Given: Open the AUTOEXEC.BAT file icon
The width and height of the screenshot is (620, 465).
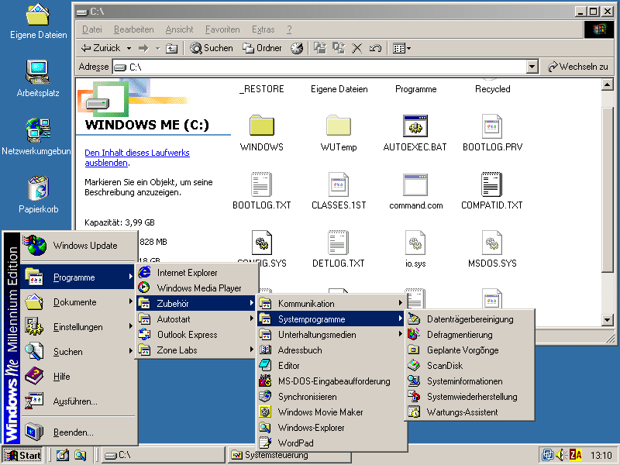Looking at the screenshot, I should 415,126.
